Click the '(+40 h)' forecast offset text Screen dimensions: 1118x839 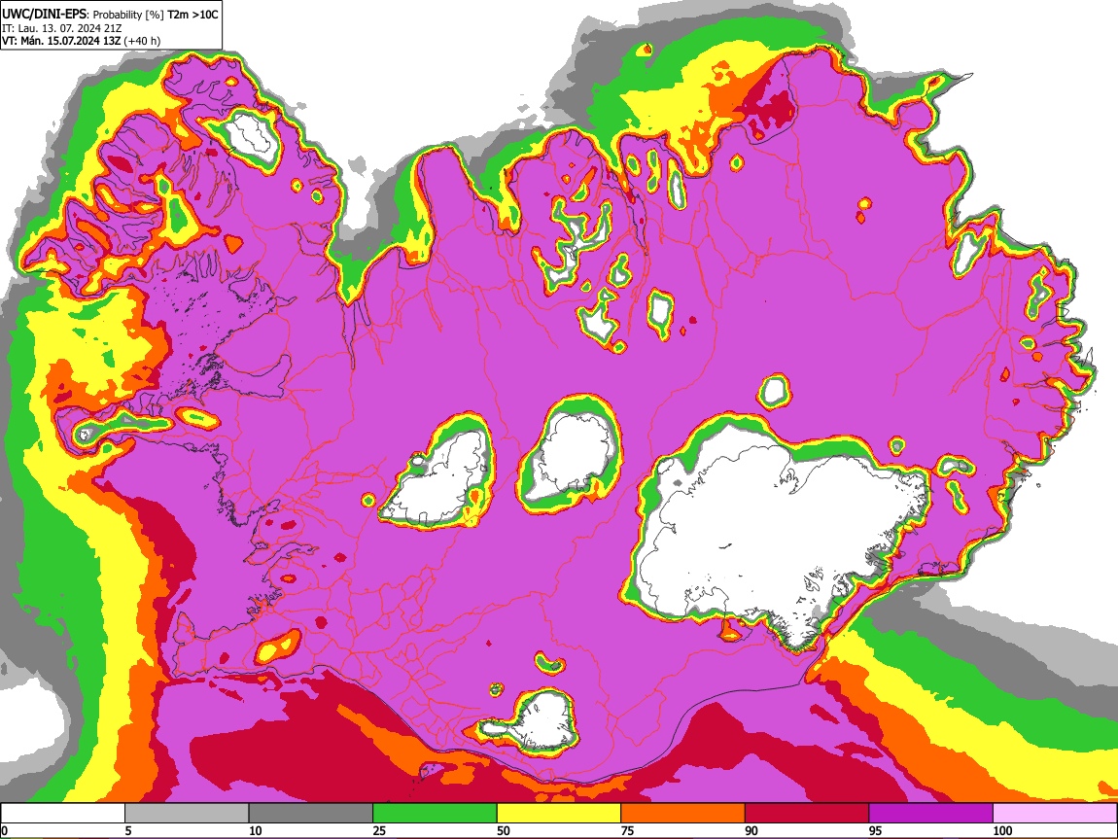coord(143,41)
